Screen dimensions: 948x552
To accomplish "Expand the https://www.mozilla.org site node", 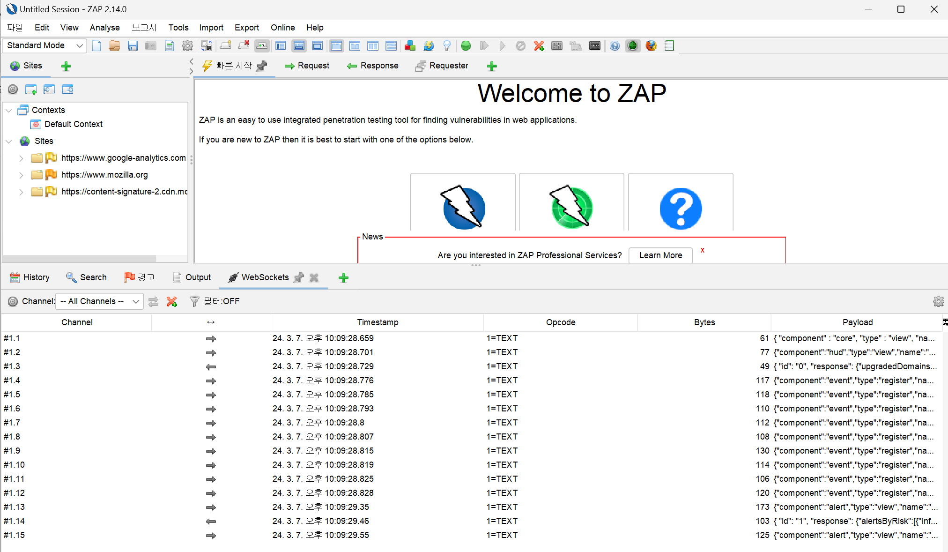I will [21, 175].
